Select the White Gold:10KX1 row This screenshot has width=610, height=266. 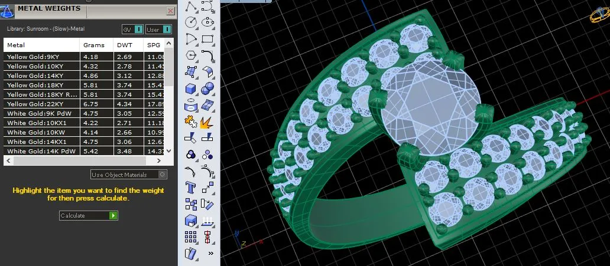point(84,123)
